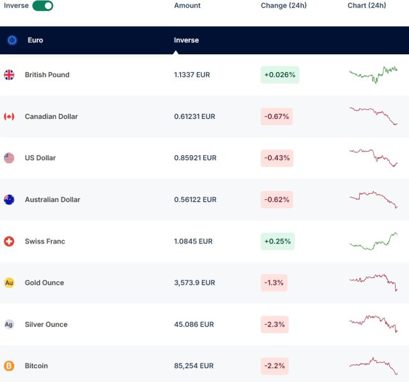Screen dimensions: 409x382
Task: Click the Gold Ounce Au icon
Action: (9, 283)
